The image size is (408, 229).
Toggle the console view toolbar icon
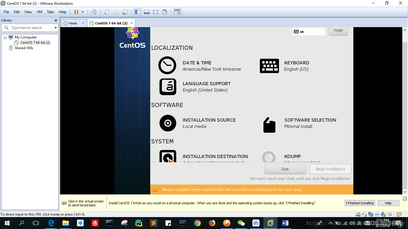pos(177,12)
